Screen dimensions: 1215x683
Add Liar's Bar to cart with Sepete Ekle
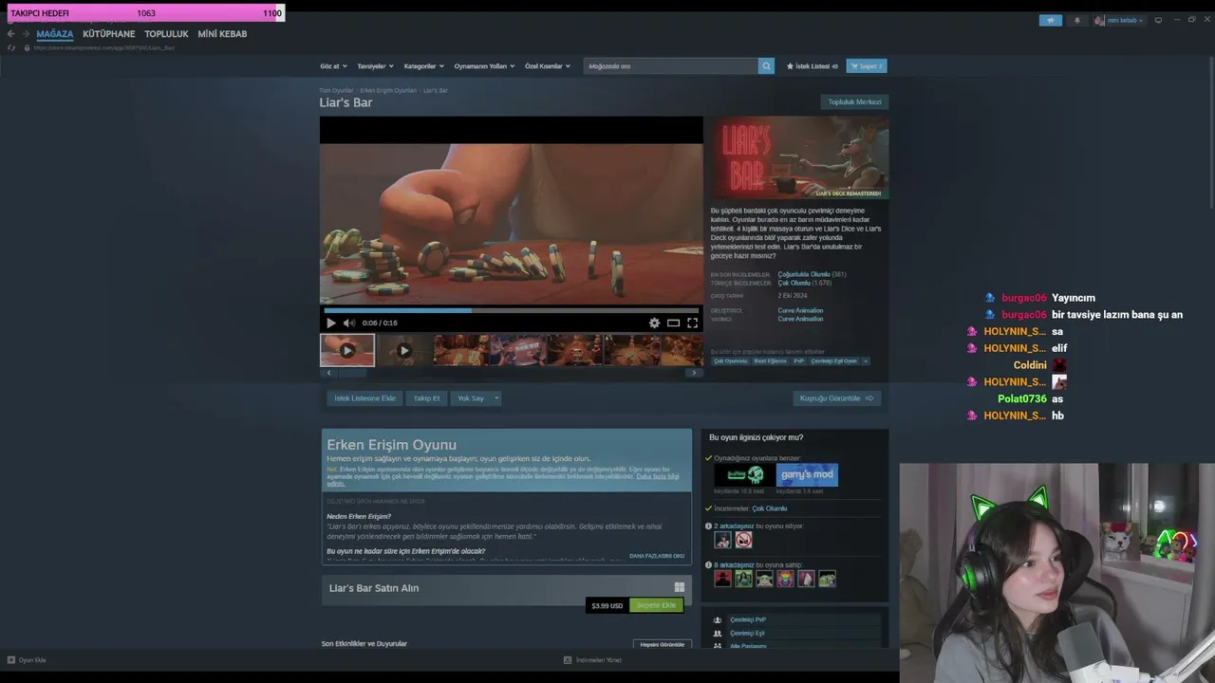tap(656, 605)
